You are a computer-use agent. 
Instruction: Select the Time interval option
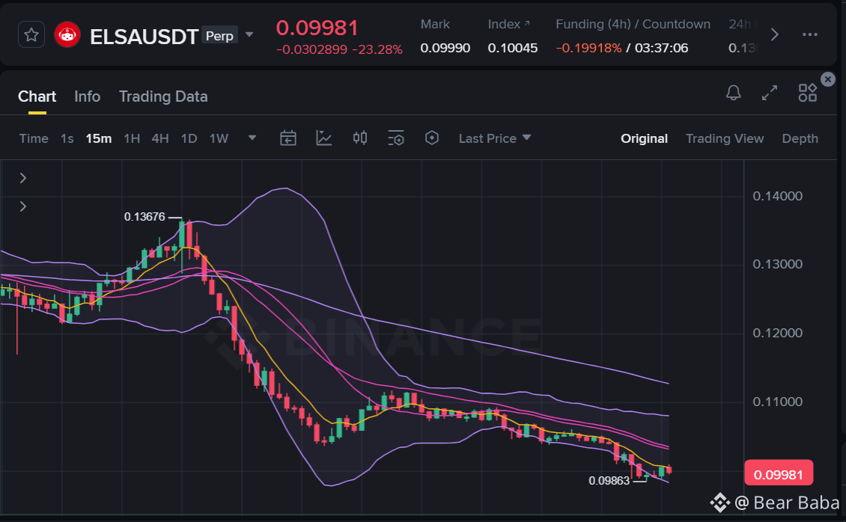tap(34, 138)
